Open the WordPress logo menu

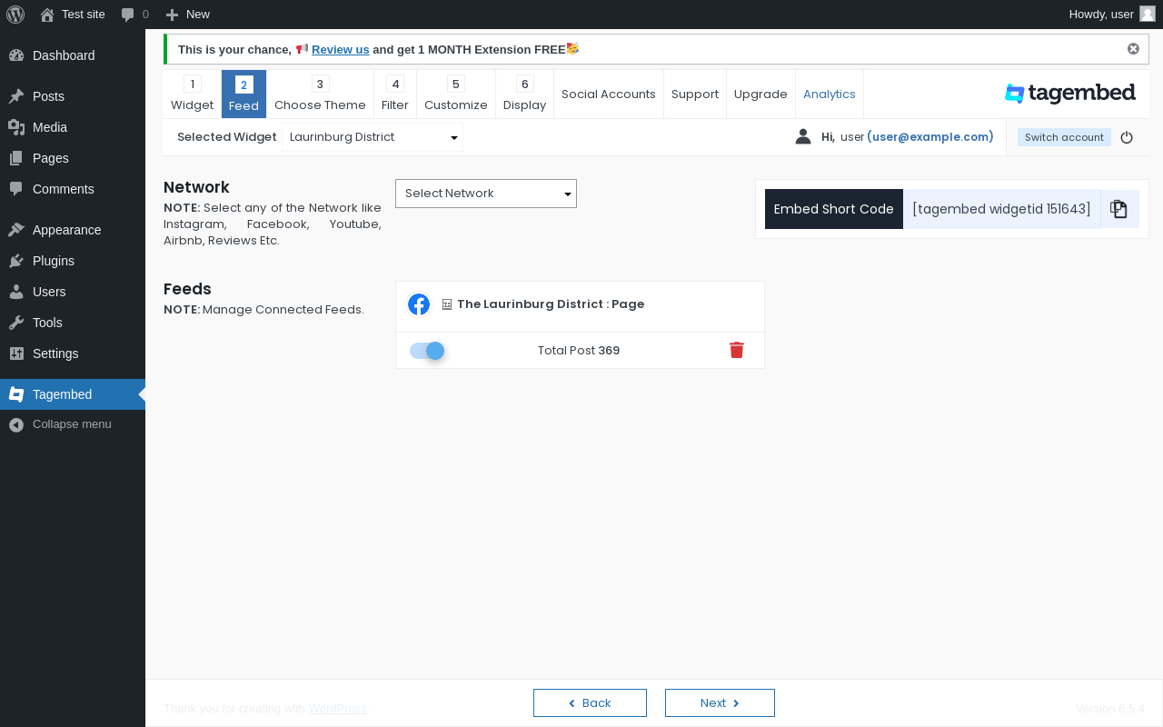click(15, 14)
